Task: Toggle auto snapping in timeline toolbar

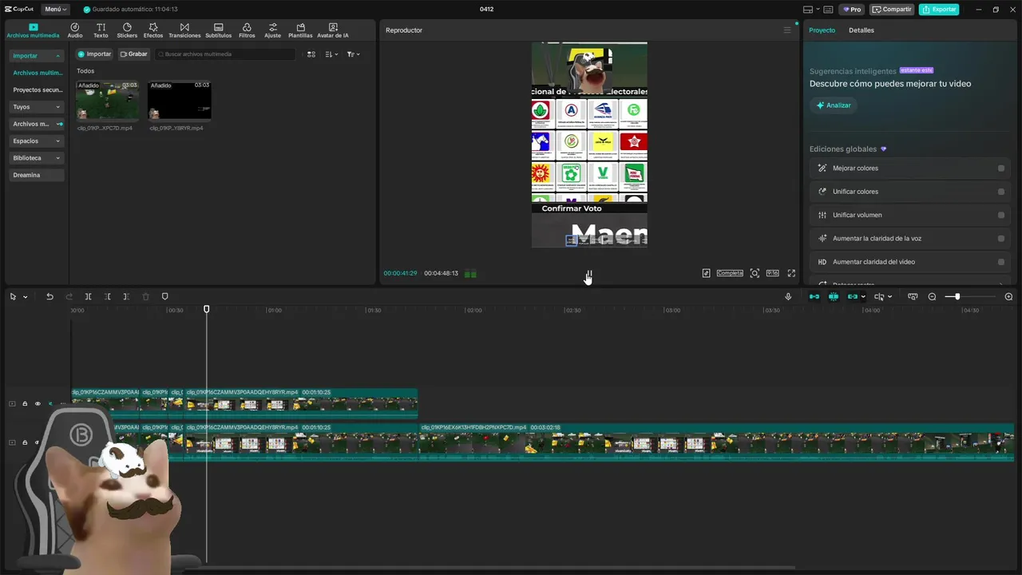Action: [x=834, y=296]
